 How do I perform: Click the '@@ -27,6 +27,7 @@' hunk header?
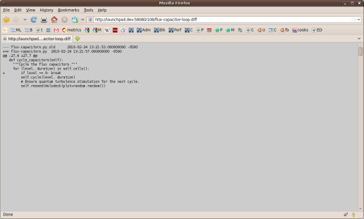point(20,56)
